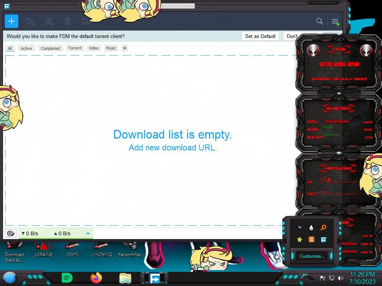The width and height of the screenshot is (382, 286).
Task: Expand the speed panel chevron
Action: pyautogui.click(x=88, y=233)
